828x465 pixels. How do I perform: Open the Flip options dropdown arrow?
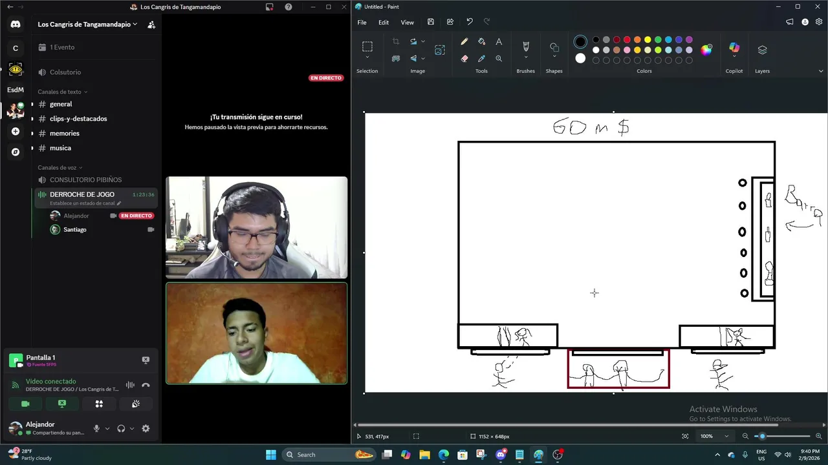click(x=423, y=58)
